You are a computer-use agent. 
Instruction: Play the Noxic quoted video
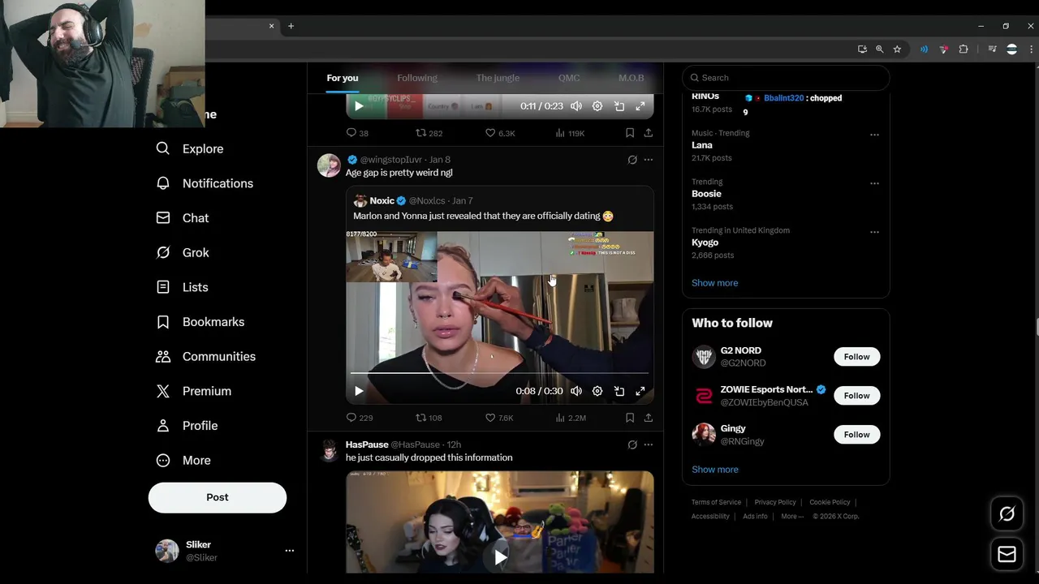359,391
